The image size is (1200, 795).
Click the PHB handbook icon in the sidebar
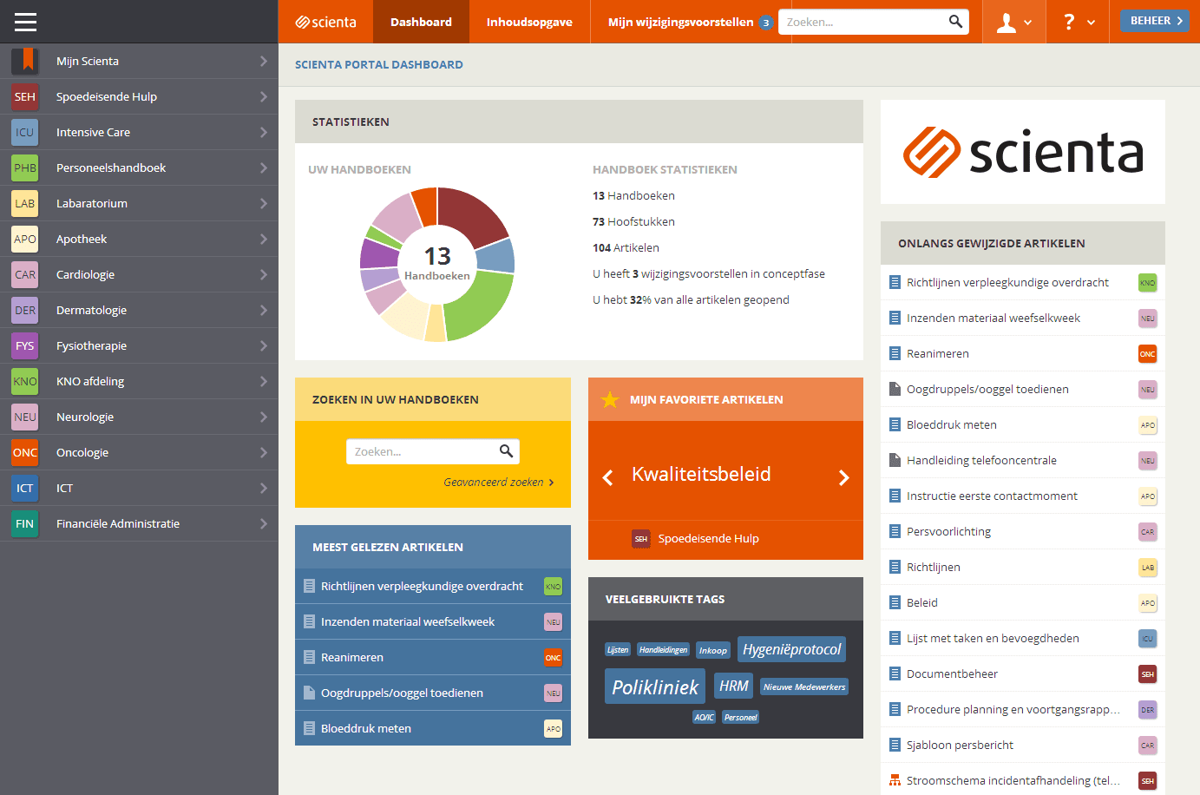coord(25,168)
